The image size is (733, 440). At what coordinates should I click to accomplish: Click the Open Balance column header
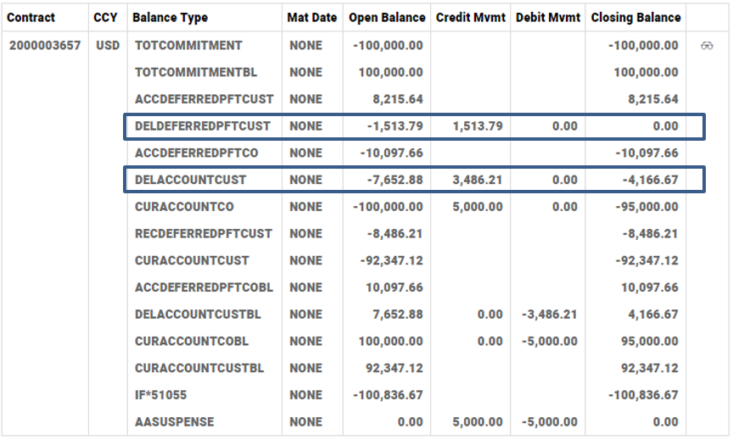click(x=385, y=17)
